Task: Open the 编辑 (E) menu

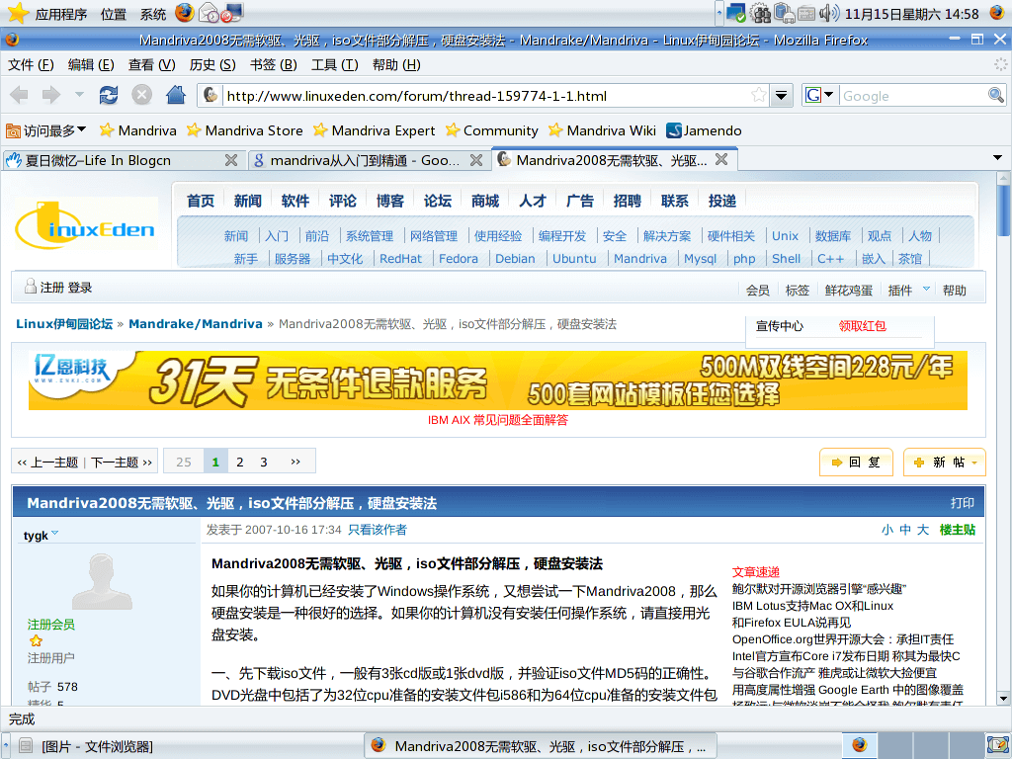Action: point(91,64)
